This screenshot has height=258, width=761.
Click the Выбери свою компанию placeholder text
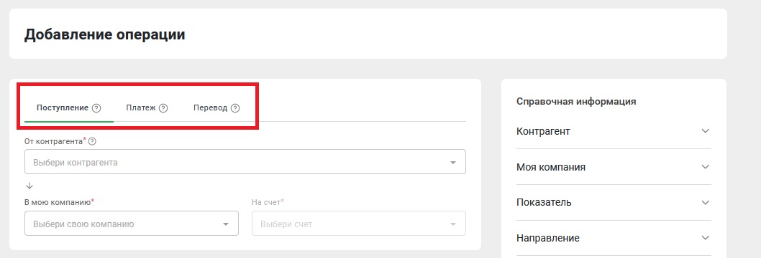click(83, 224)
